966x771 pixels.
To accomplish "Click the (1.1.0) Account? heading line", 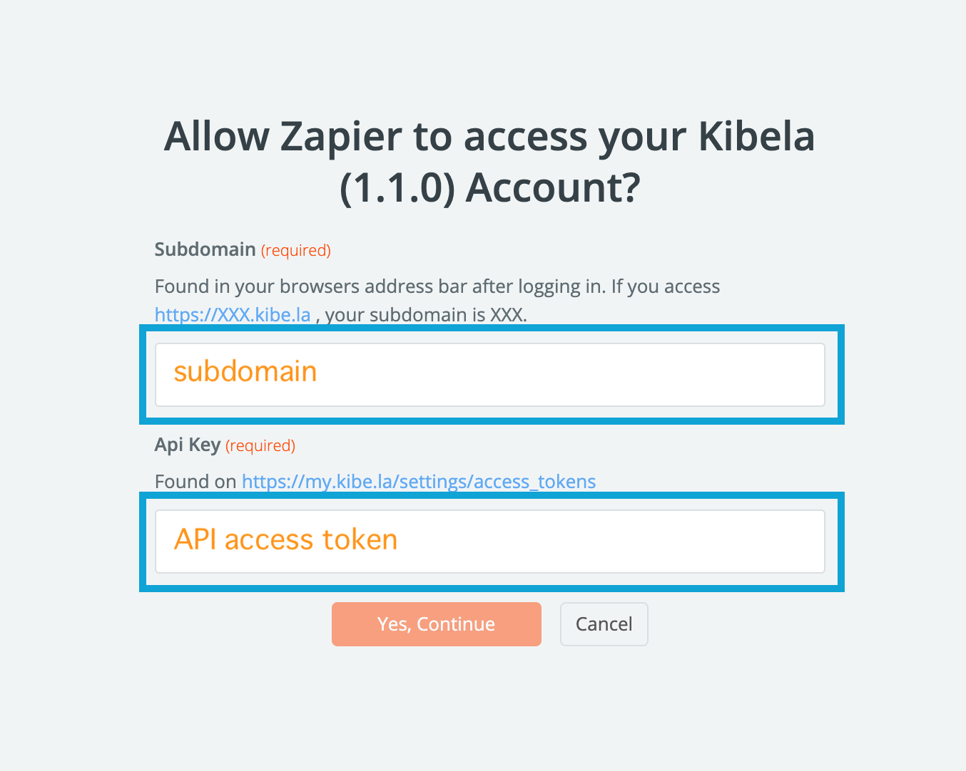I will click(x=489, y=188).
